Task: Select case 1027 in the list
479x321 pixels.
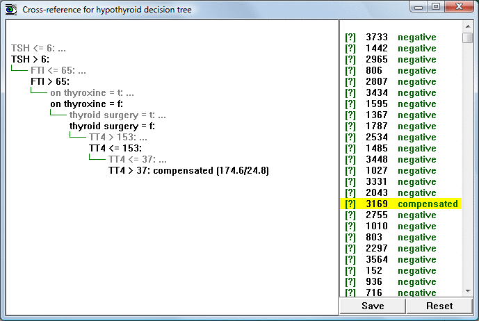Action: 401,170
